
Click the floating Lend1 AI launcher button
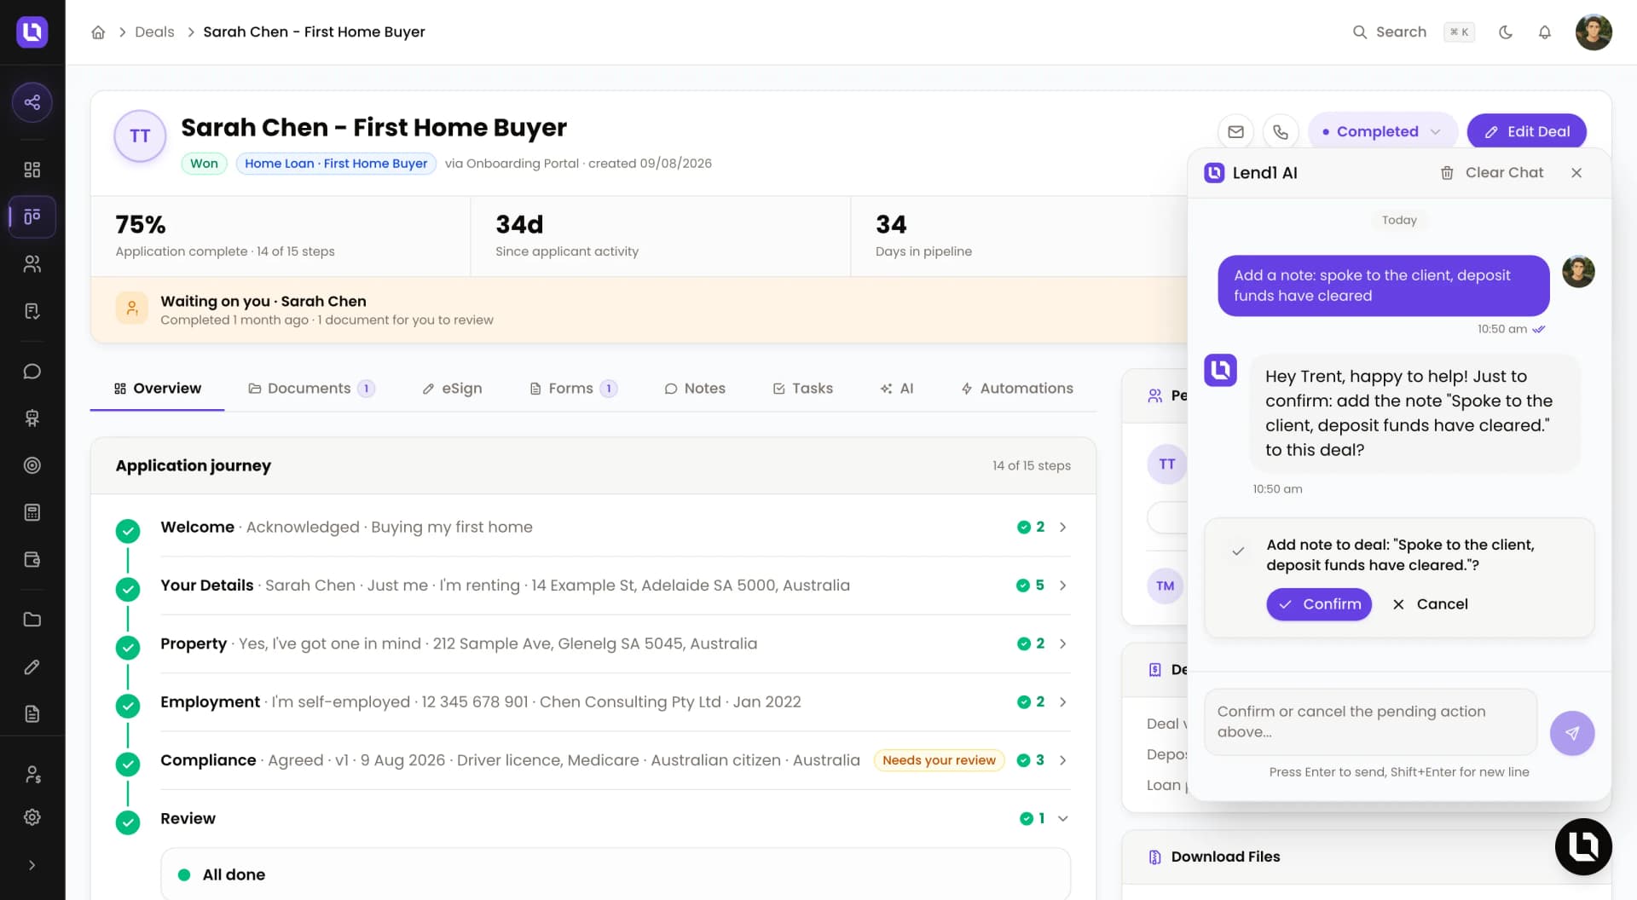point(1583,847)
